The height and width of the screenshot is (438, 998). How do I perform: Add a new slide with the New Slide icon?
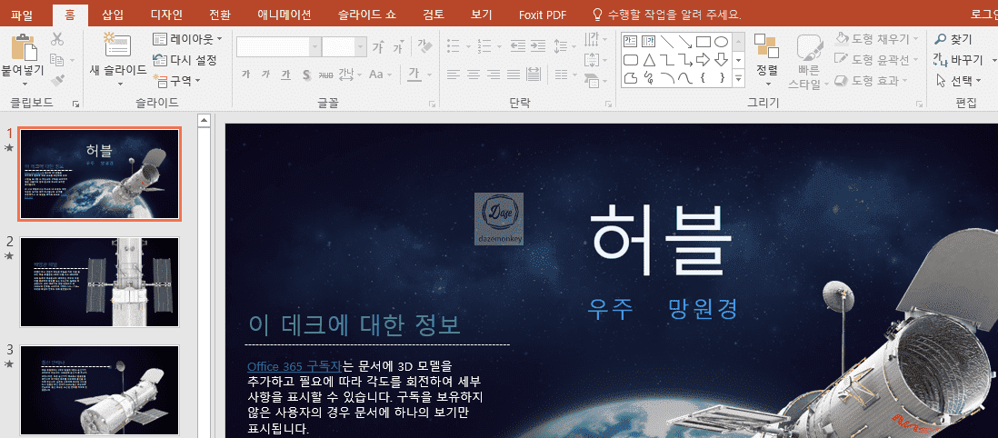coord(118,45)
